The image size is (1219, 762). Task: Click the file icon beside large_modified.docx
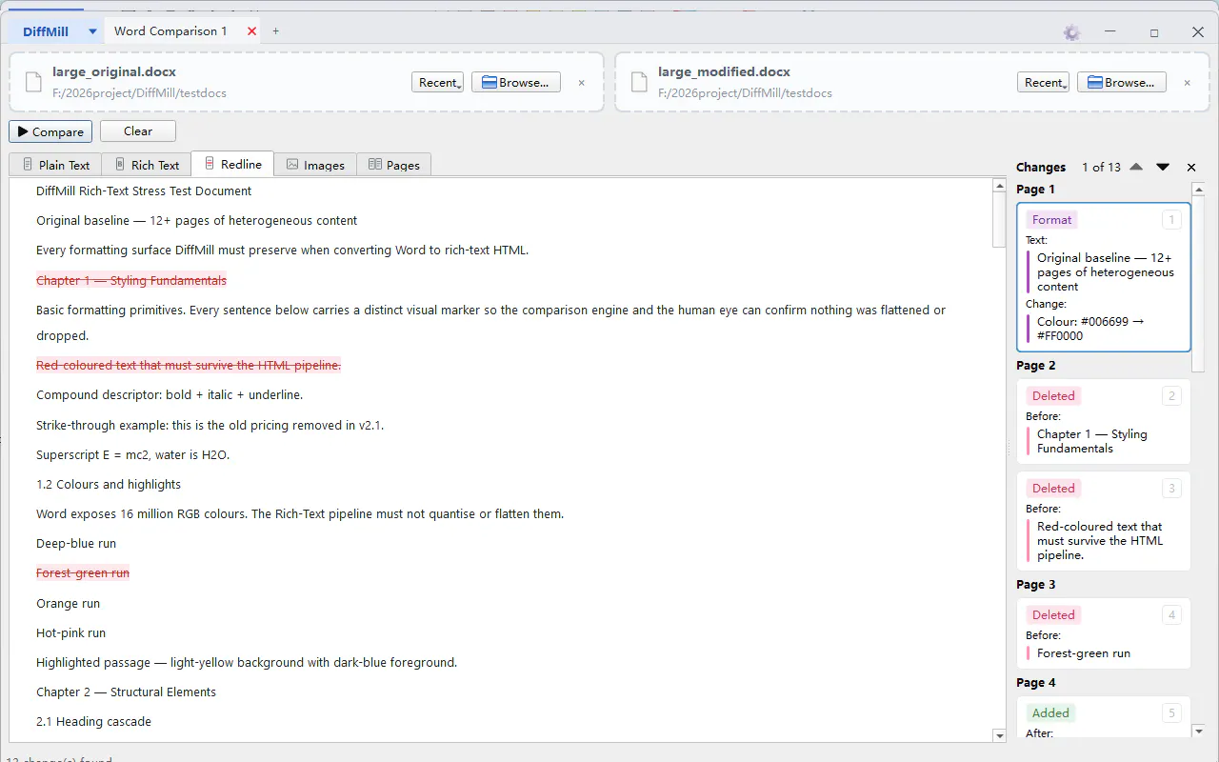coord(639,82)
